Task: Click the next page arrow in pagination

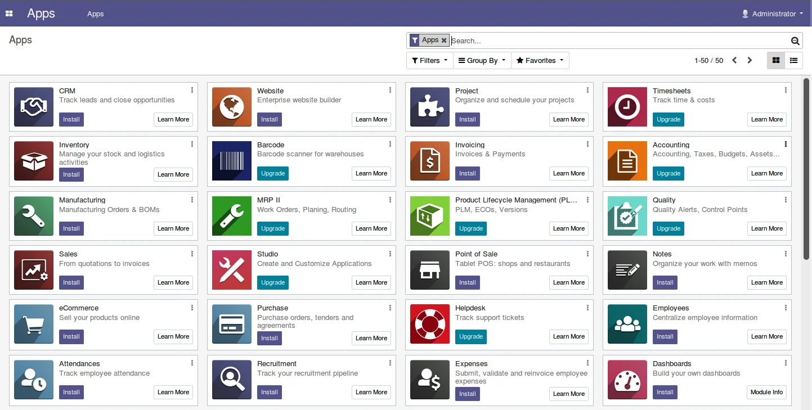Action: pyautogui.click(x=750, y=60)
